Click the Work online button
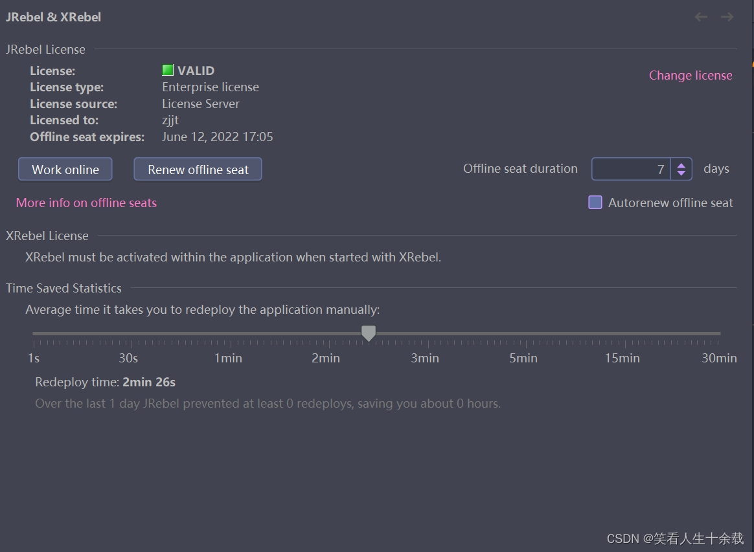 click(65, 169)
